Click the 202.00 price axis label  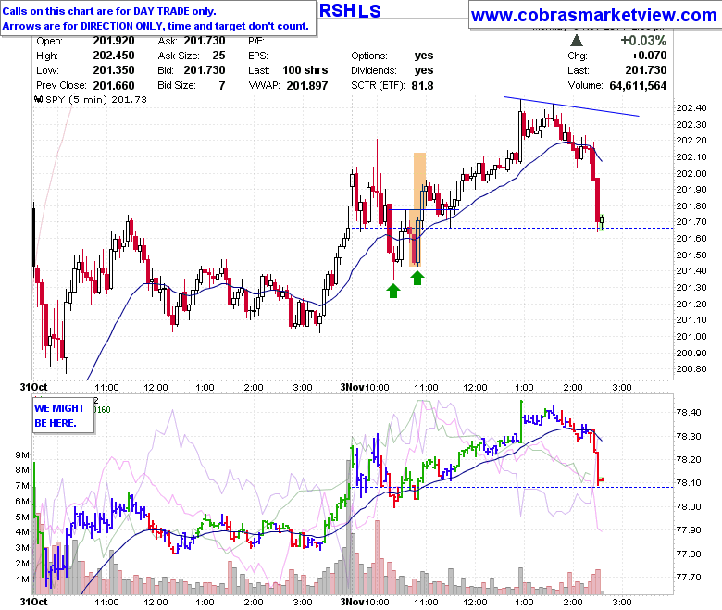click(x=691, y=174)
